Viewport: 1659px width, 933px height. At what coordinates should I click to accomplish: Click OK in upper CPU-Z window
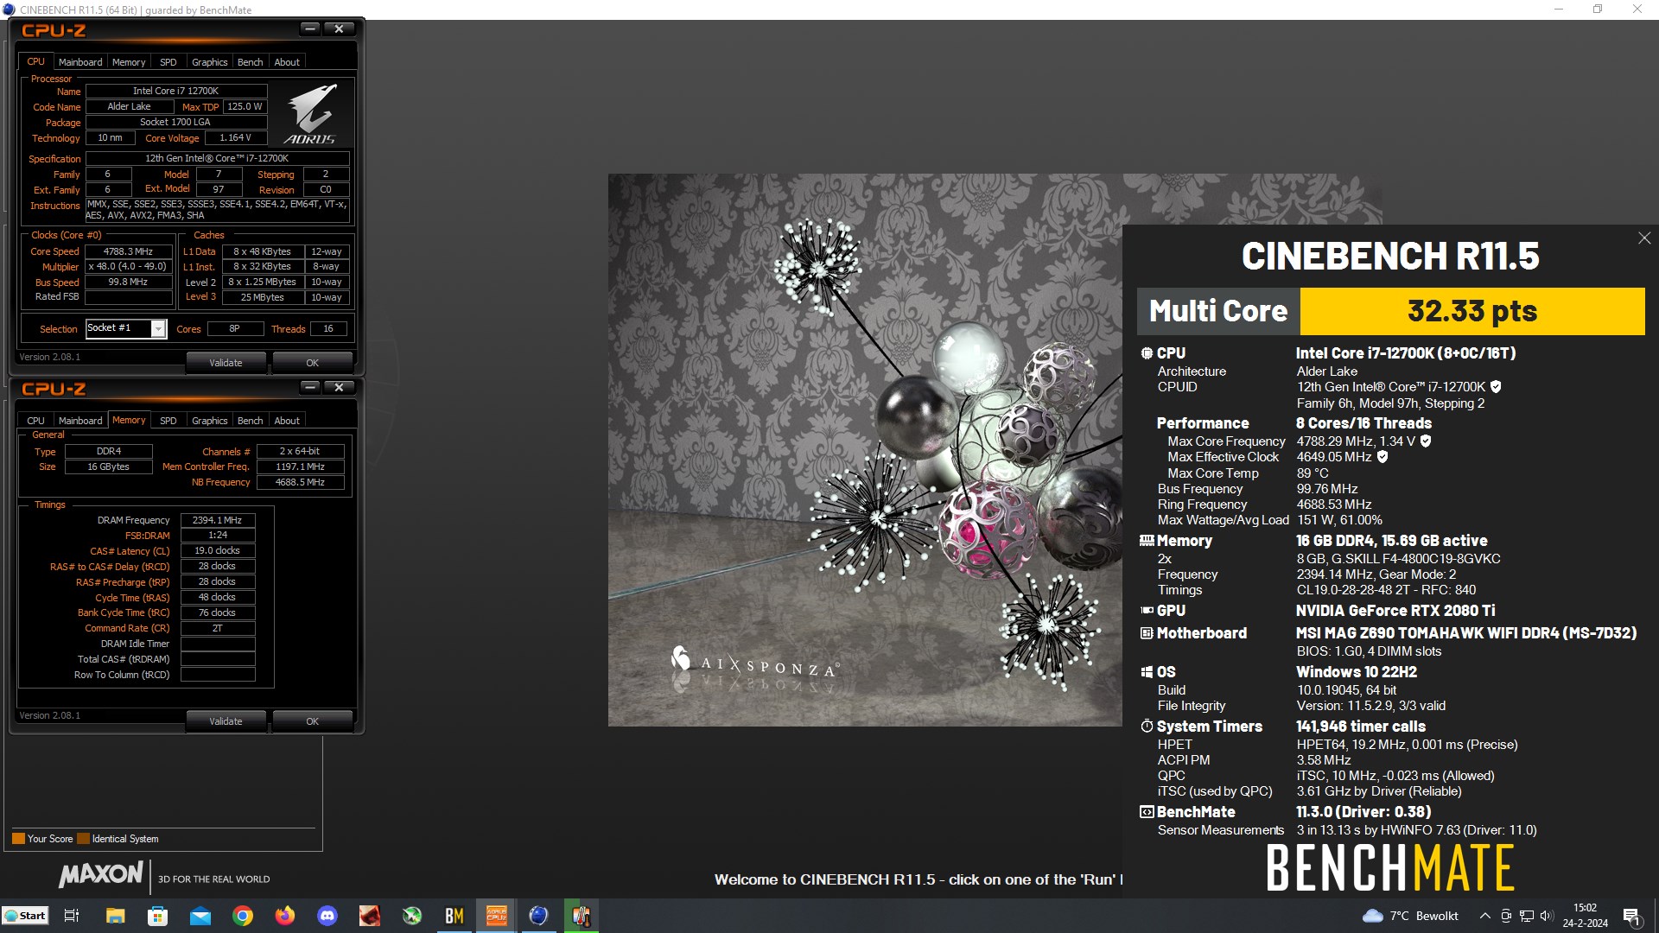[x=313, y=363]
